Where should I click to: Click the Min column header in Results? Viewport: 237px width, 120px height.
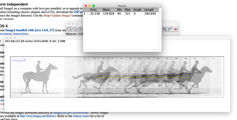pos(121,10)
